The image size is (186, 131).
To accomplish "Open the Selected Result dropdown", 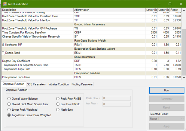I will tap(166, 119).
